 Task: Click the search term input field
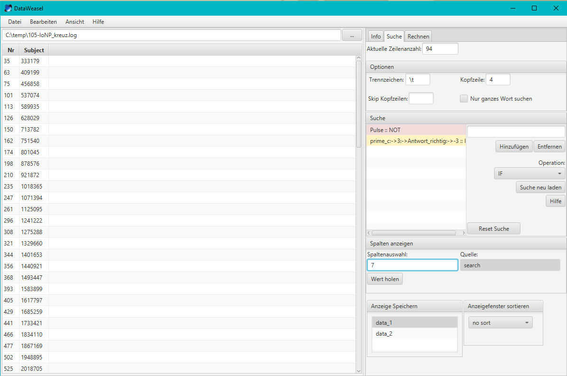516,132
